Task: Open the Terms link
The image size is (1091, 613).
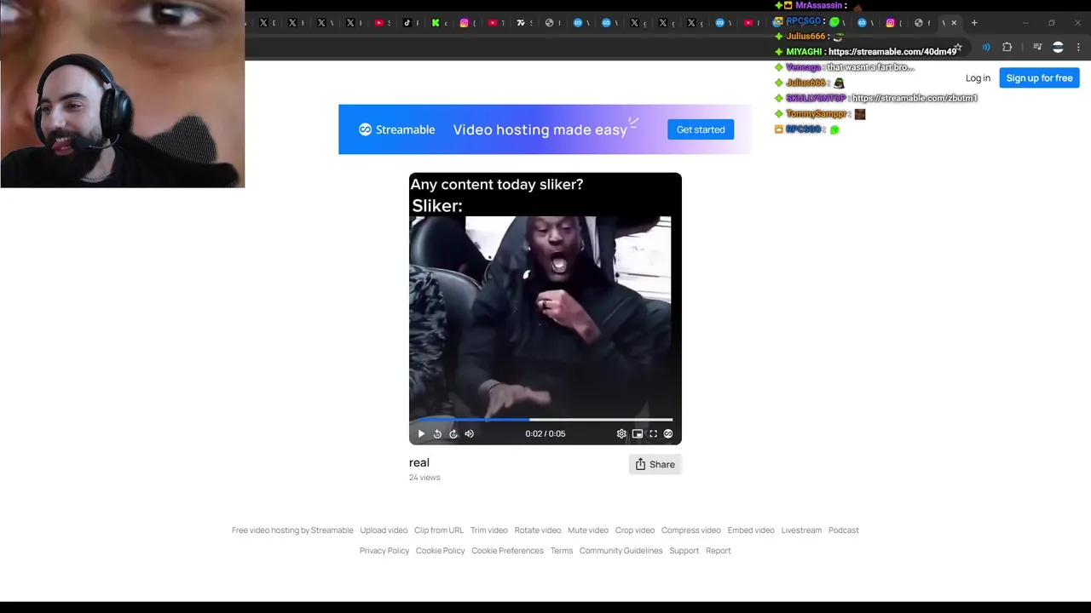Action: tap(562, 550)
